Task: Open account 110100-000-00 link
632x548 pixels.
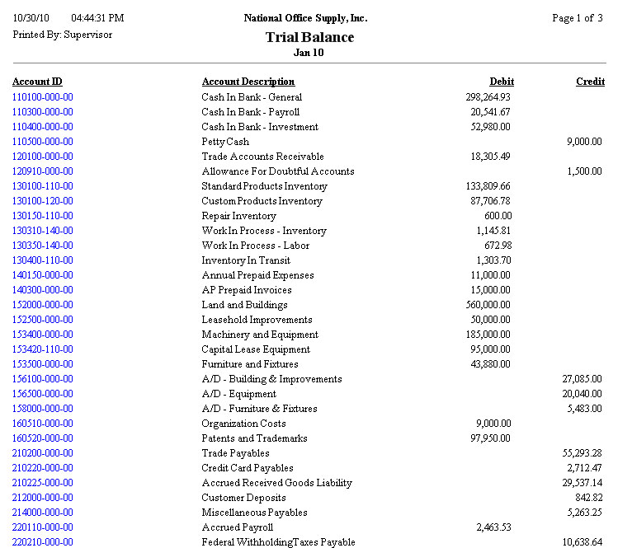Action: (43, 97)
